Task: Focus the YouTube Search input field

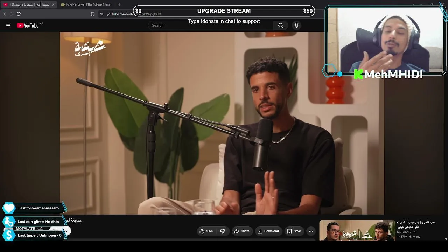Action: click(x=211, y=25)
